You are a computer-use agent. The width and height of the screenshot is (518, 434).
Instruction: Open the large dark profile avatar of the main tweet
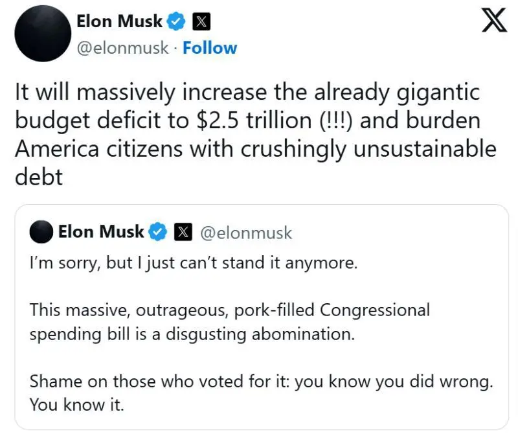pyautogui.click(x=43, y=34)
